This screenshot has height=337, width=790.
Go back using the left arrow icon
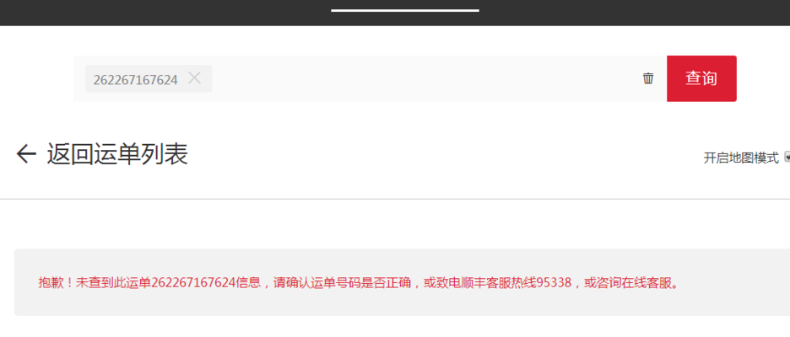(x=26, y=154)
